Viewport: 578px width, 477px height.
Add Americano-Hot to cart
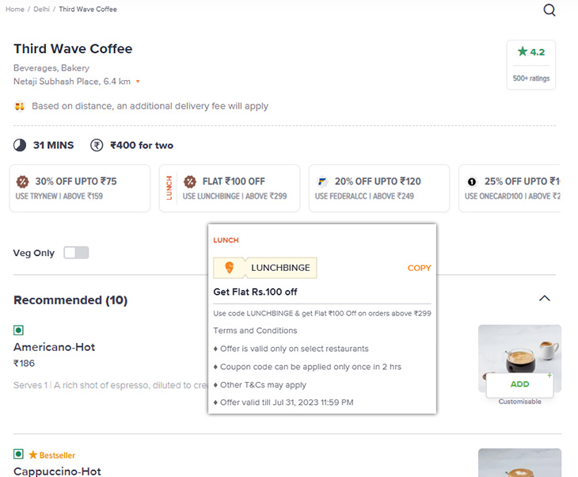[519, 384]
